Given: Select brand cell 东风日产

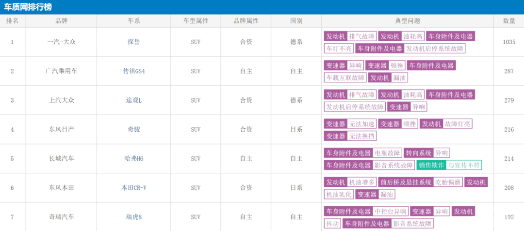Looking at the screenshot, I should click(61, 129).
